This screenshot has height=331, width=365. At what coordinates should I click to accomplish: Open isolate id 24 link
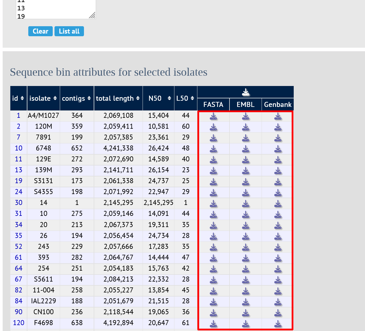pyautogui.click(x=19, y=192)
